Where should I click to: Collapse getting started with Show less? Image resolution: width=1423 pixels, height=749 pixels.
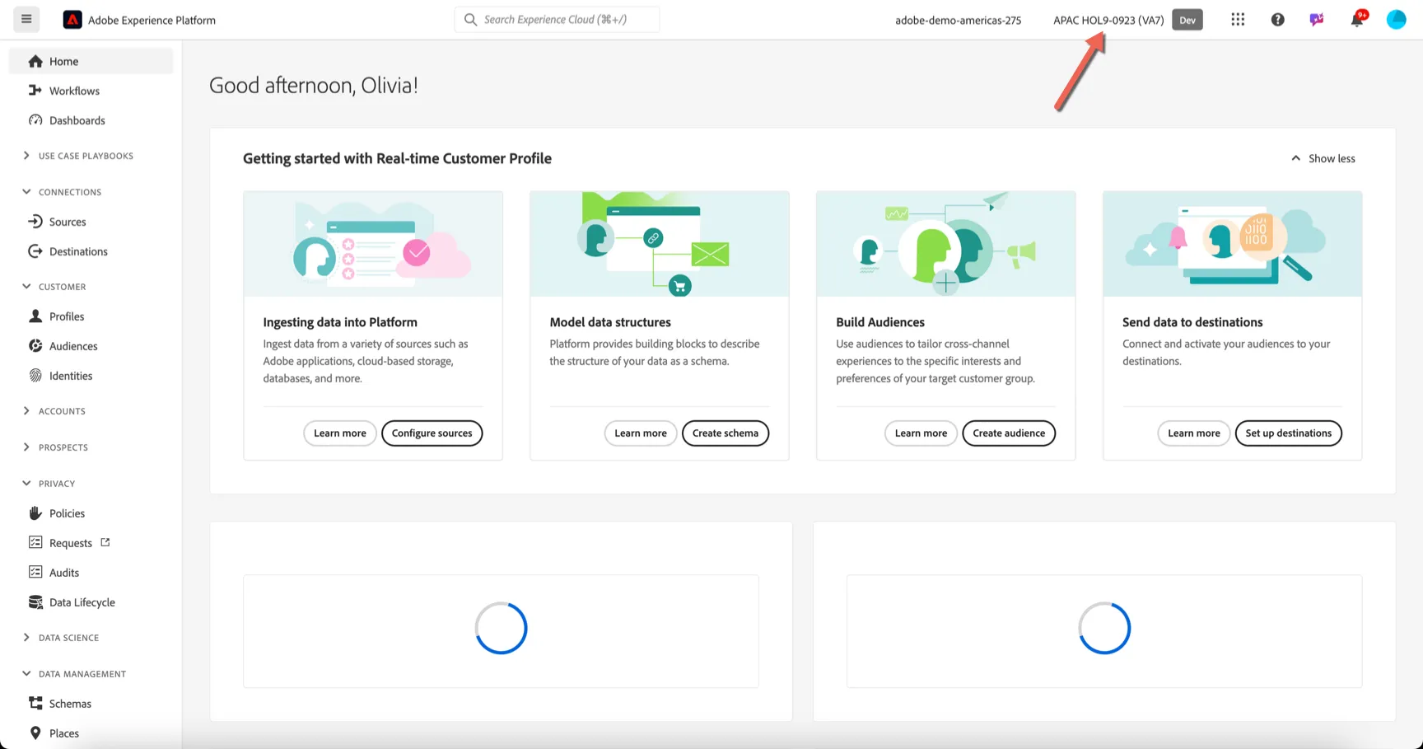tap(1323, 158)
